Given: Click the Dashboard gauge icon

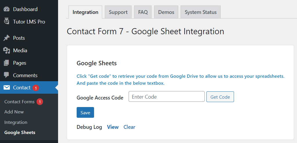Looking at the screenshot, I should tap(6, 9).
